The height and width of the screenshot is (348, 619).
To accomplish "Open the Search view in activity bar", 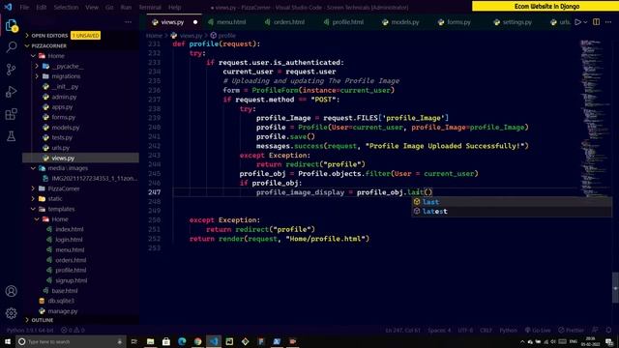I will 11,47.
